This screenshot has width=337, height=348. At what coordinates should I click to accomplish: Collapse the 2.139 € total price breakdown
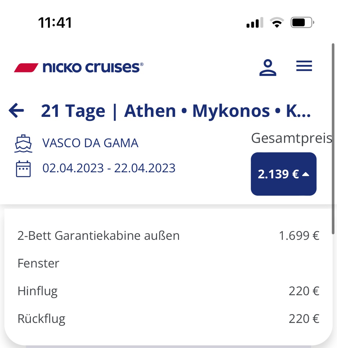point(283,174)
